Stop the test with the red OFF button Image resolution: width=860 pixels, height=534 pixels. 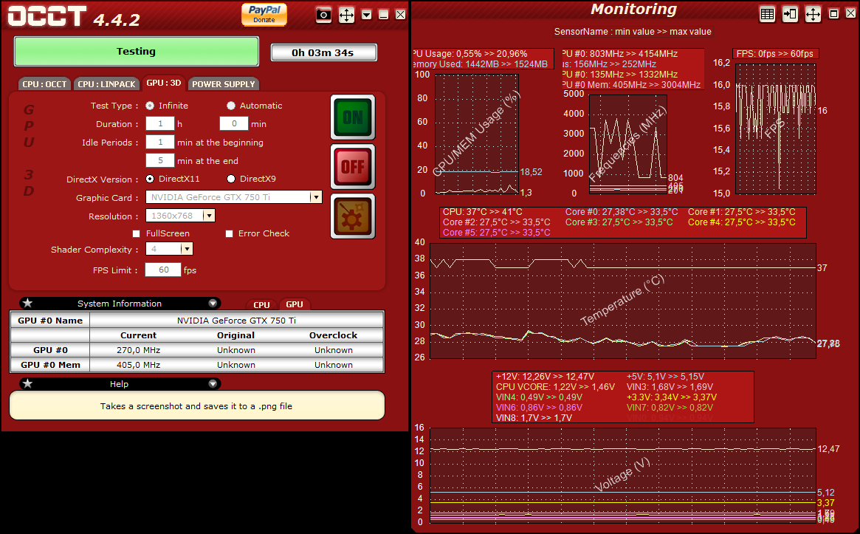point(353,166)
